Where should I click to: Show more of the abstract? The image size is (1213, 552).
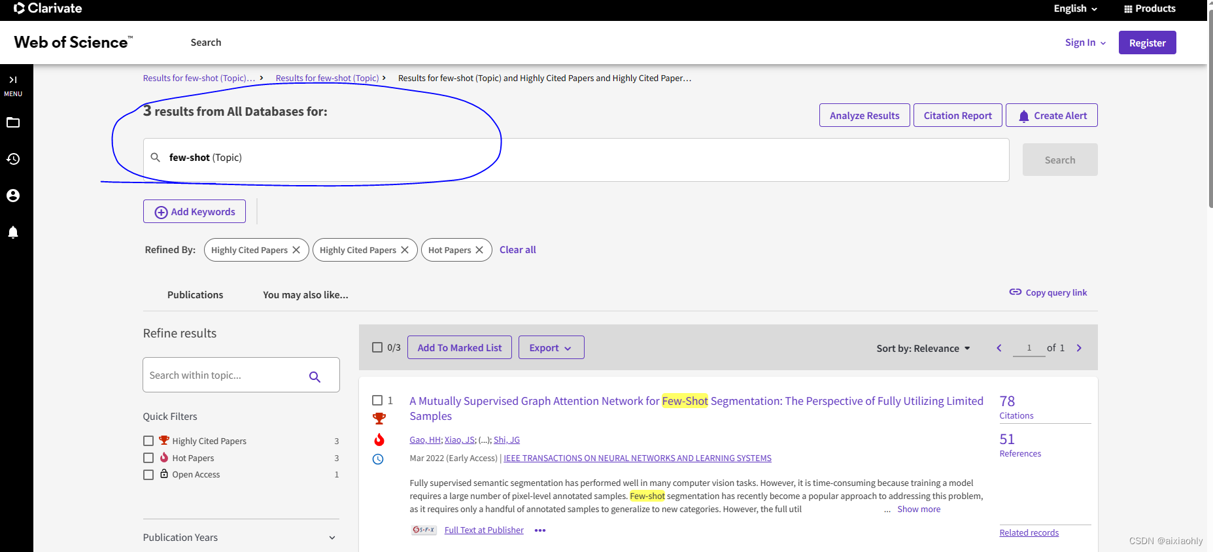pyautogui.click(x=919, y=509)
